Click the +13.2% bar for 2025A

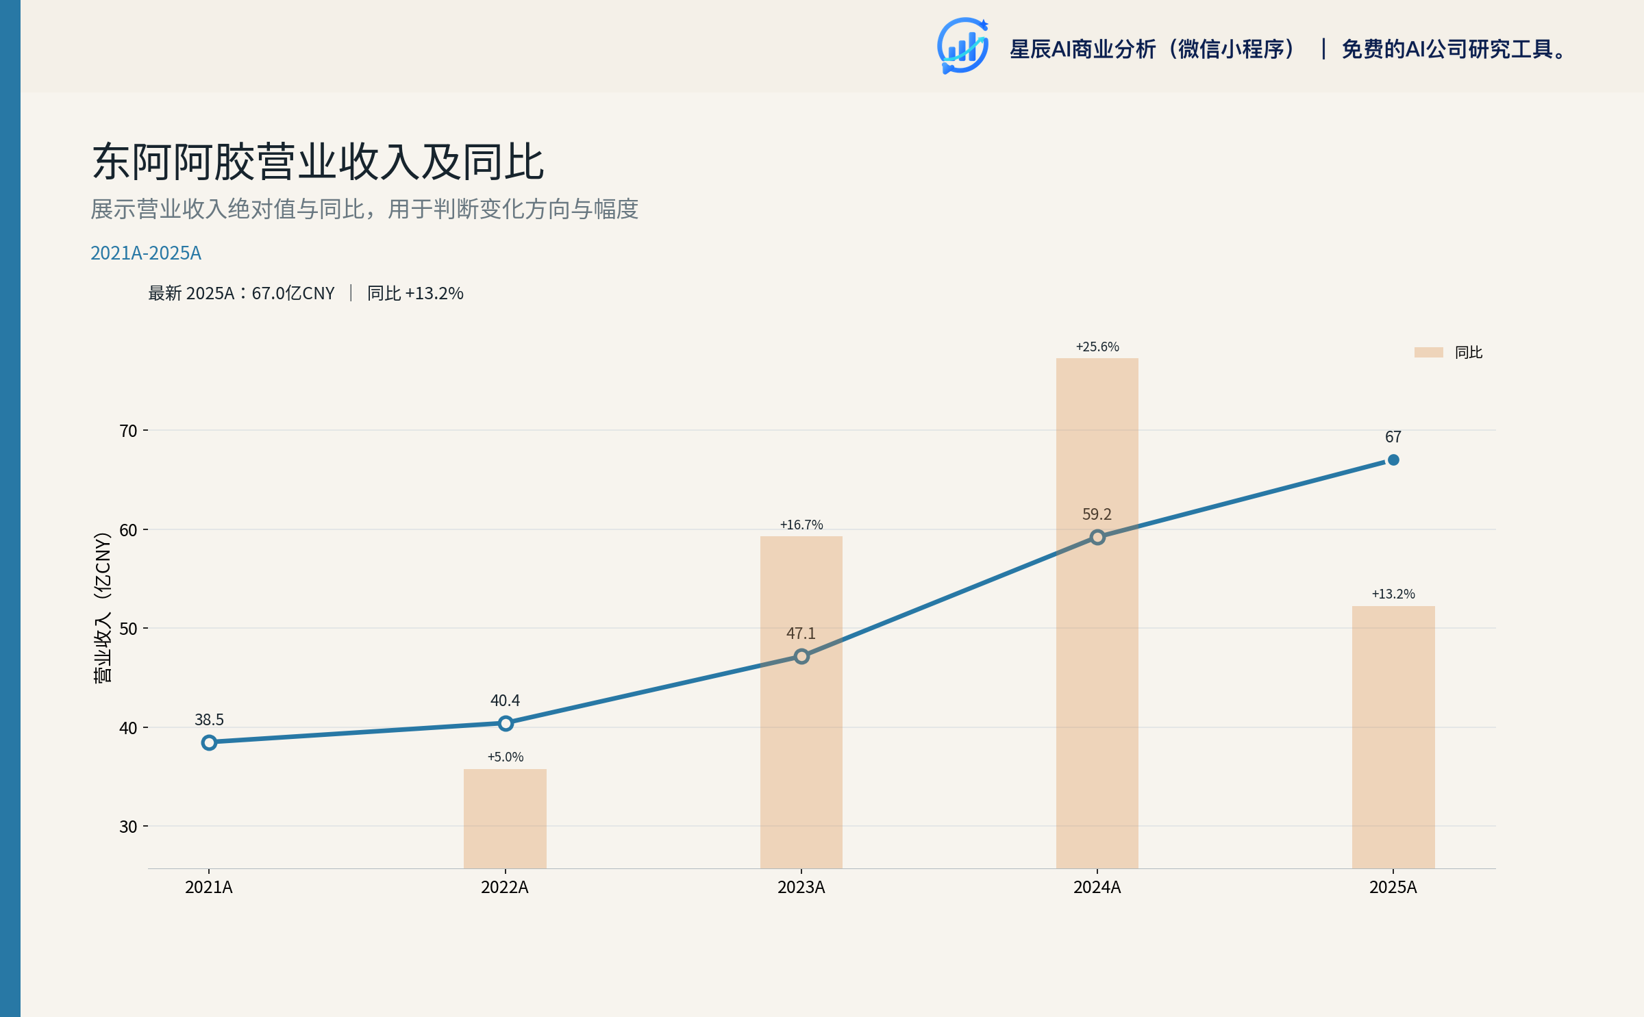click(x=1393, y=737)
